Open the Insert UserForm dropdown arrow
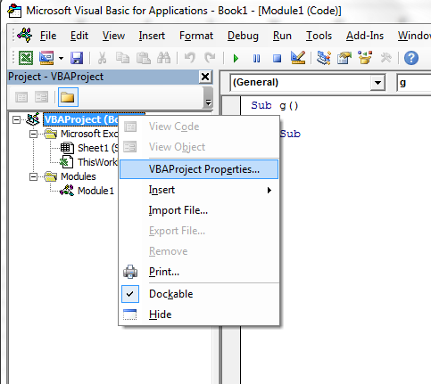 (61, 58)
